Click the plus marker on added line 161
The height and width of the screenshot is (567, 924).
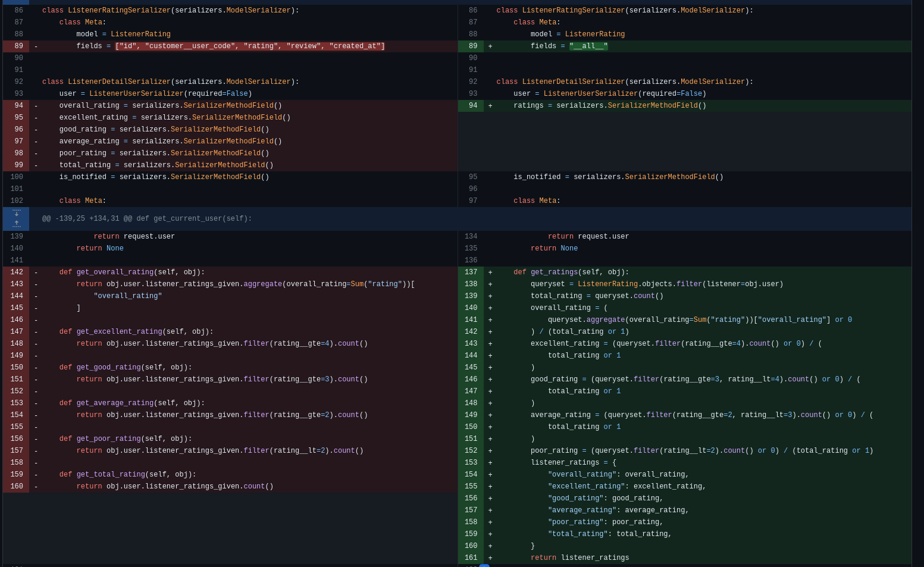tap(490, 558)
